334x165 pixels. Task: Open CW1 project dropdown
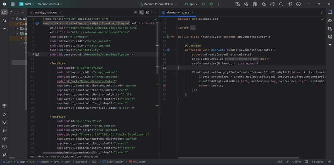[26, 4]
